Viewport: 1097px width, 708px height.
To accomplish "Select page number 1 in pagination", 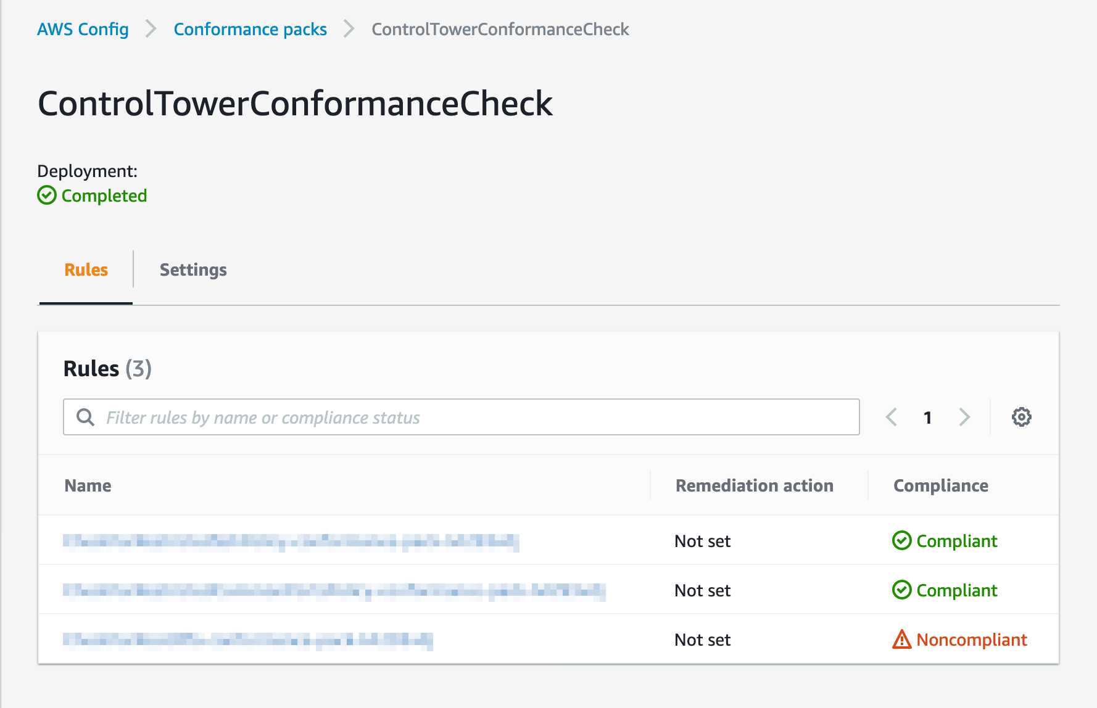I will [927, 418].
